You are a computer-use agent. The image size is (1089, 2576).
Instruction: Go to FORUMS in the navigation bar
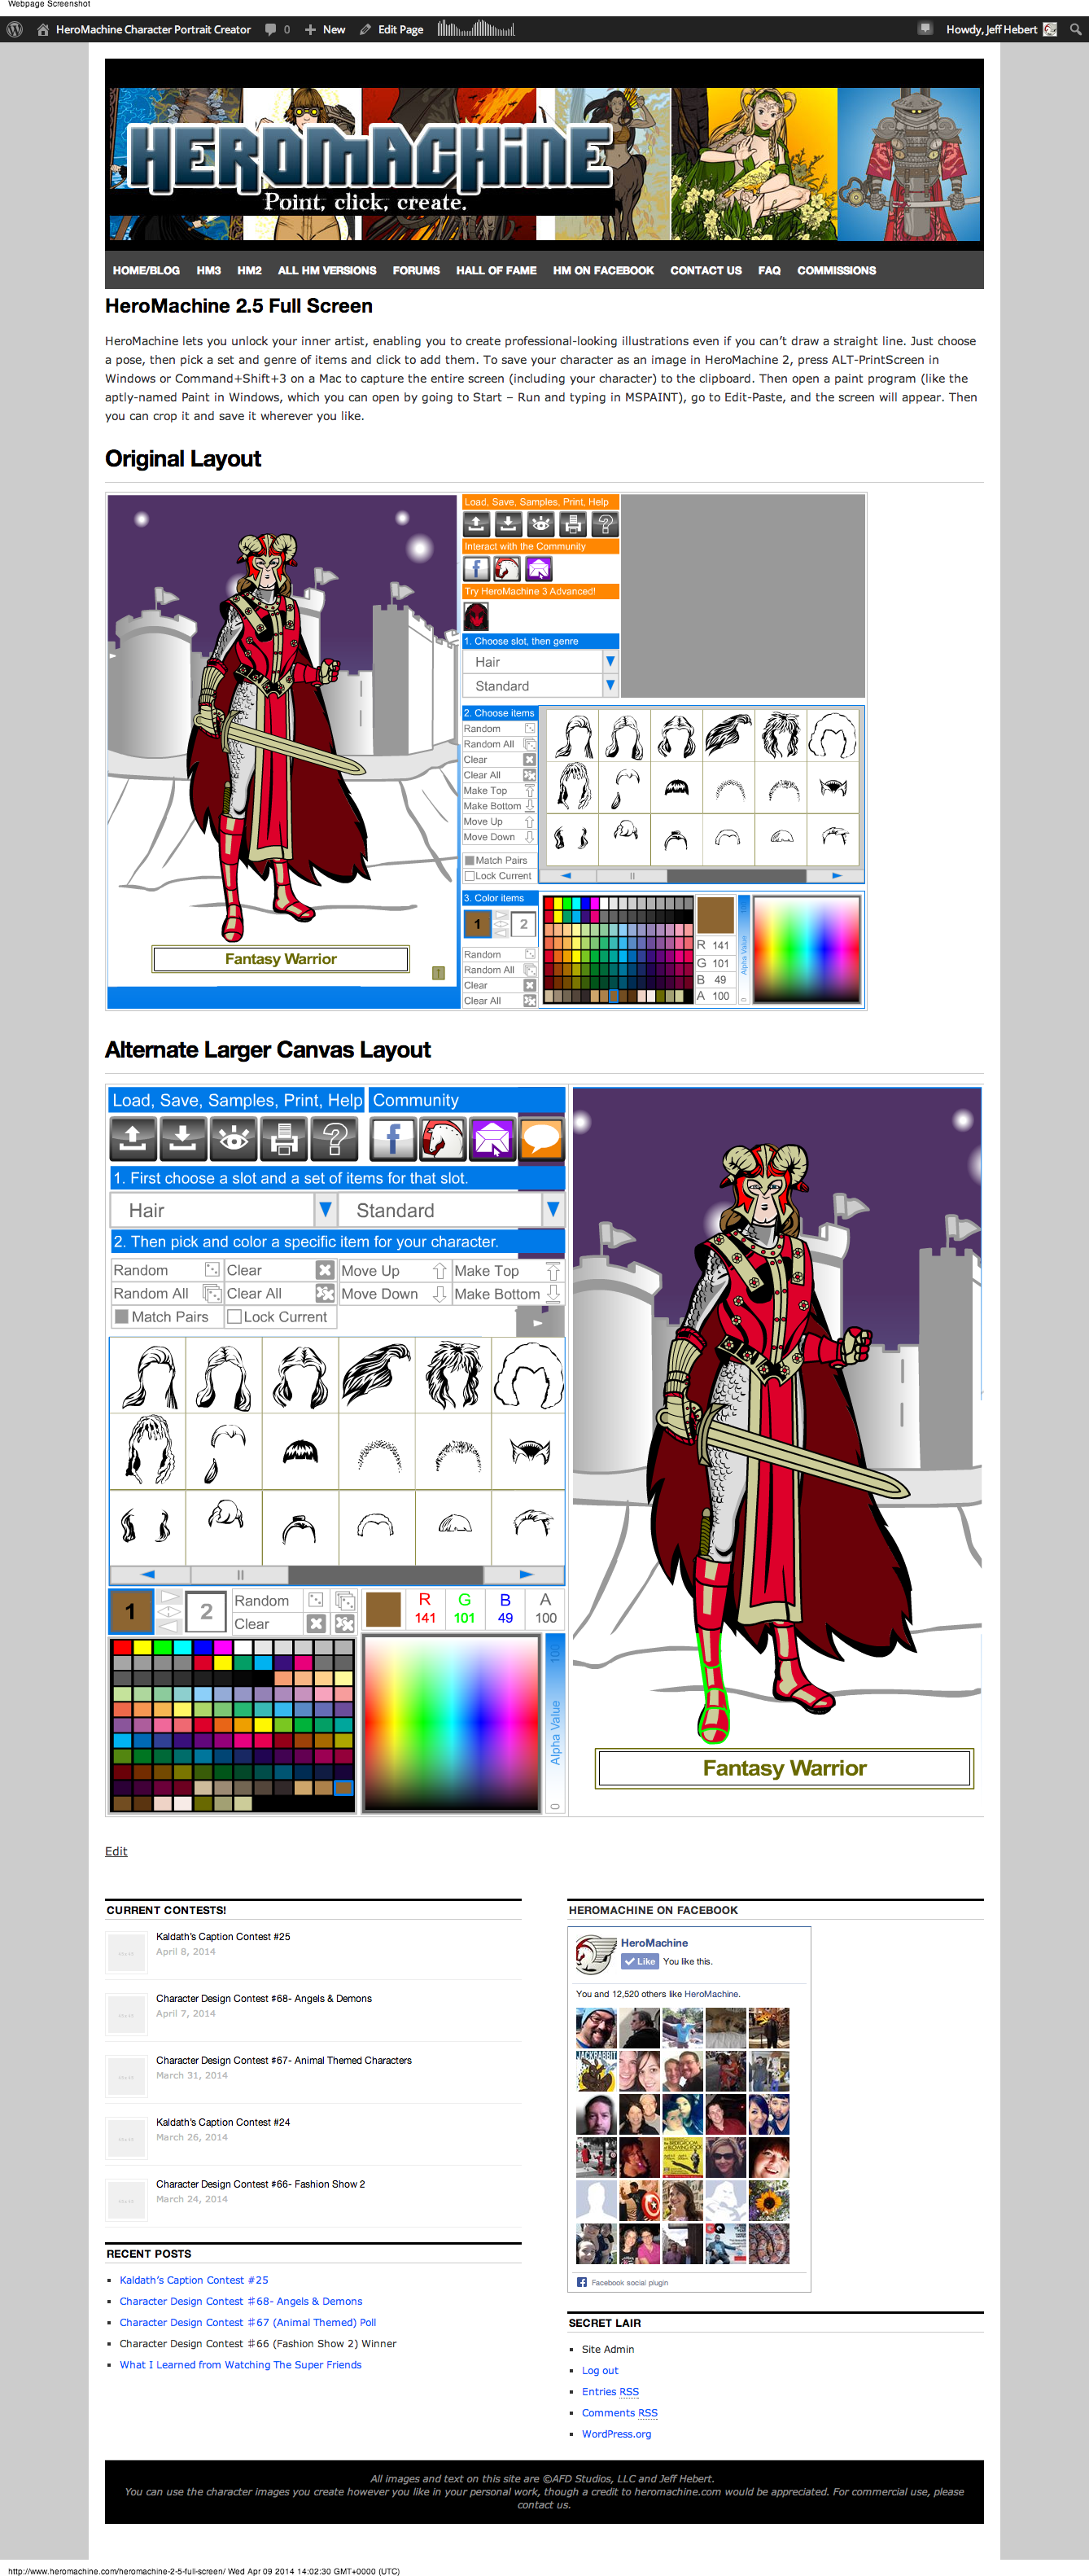[x=416, y=270]
